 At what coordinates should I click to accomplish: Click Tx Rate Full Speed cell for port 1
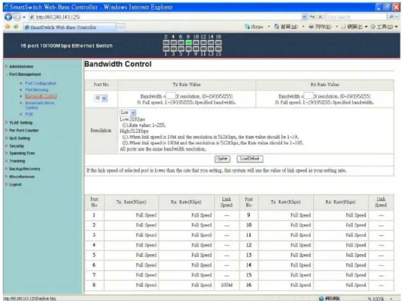pyautogui.click(x=132, y=215)
